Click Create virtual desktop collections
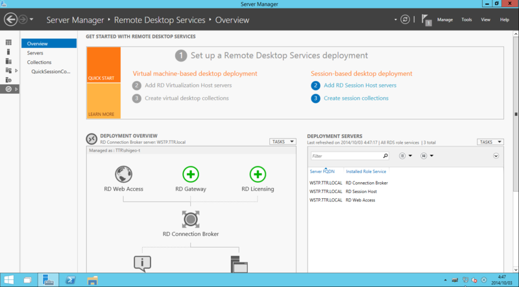Screen dimensions: 519x287 point(187,98)
